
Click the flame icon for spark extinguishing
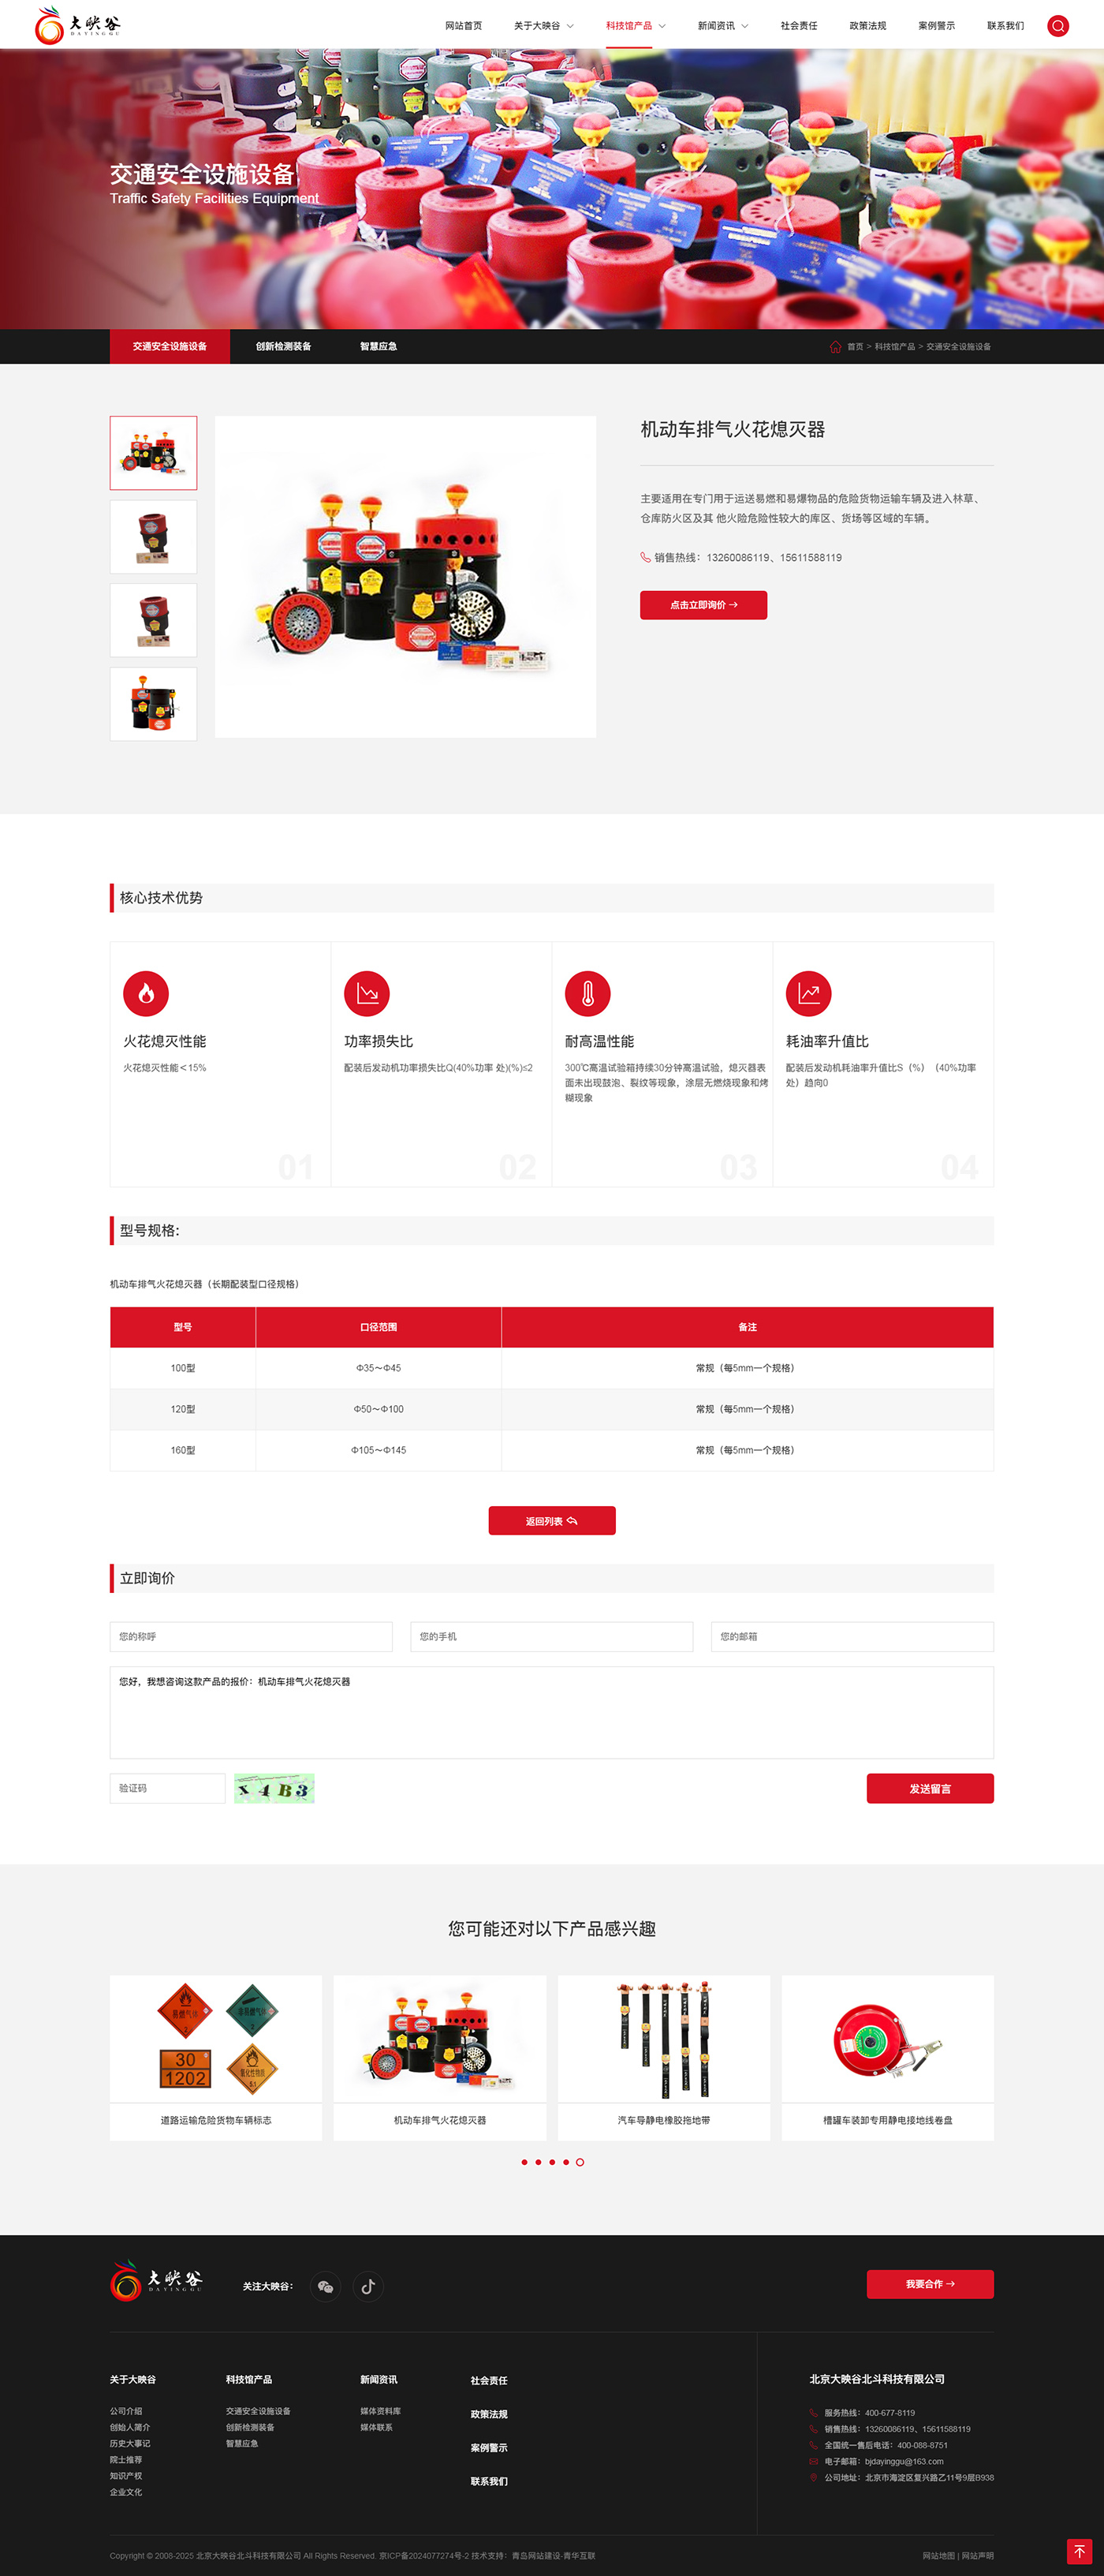click(x=146, y=993)
